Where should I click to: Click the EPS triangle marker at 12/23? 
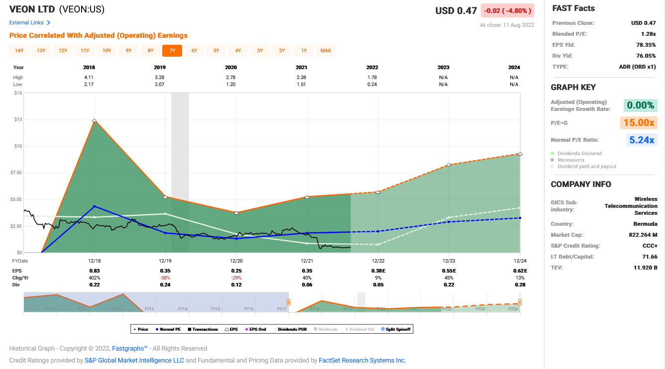449,165
